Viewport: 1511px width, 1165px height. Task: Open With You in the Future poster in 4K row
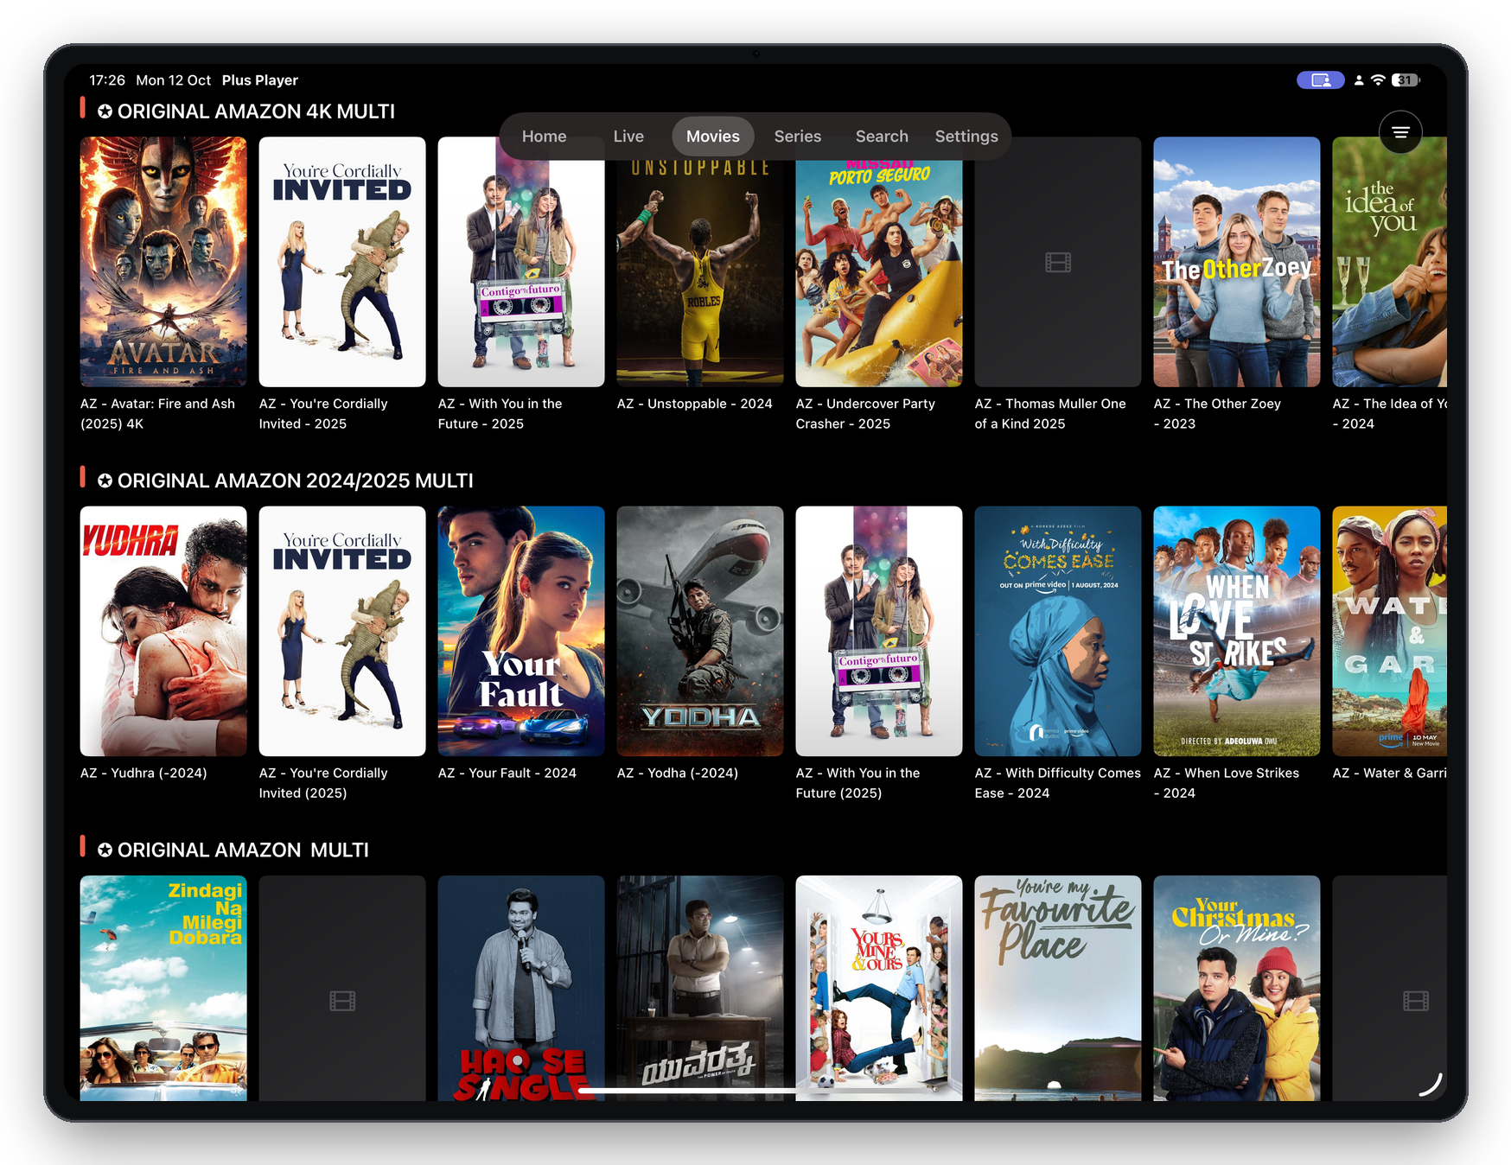click(521, 262)
